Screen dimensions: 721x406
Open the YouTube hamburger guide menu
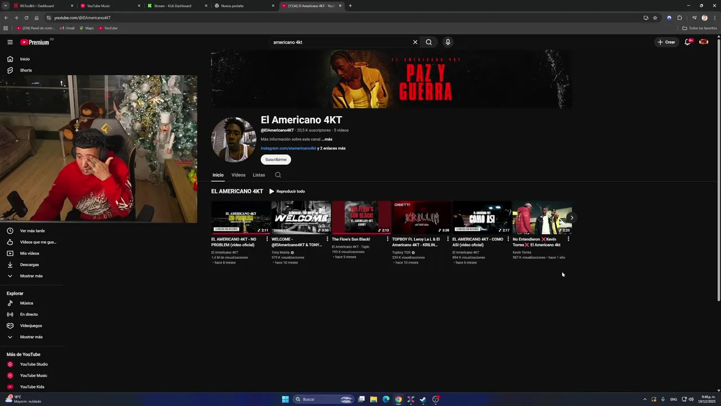coord(10,42)
